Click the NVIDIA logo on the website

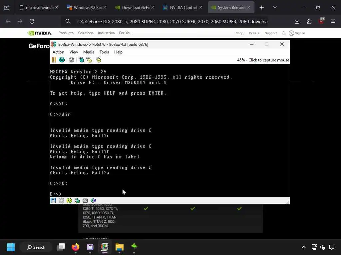(39, 33)
